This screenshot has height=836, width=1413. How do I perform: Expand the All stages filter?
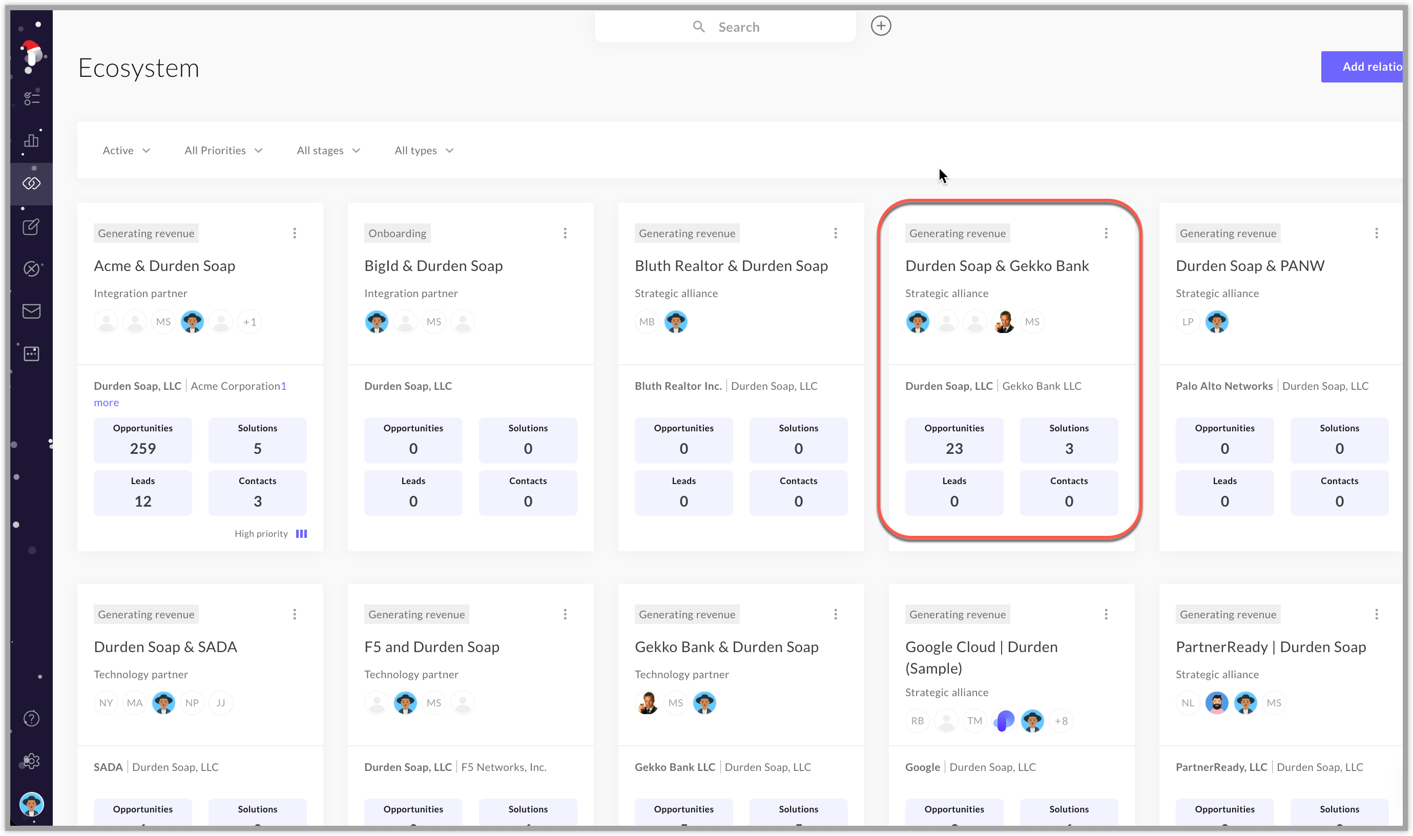[x=328, y=150]
